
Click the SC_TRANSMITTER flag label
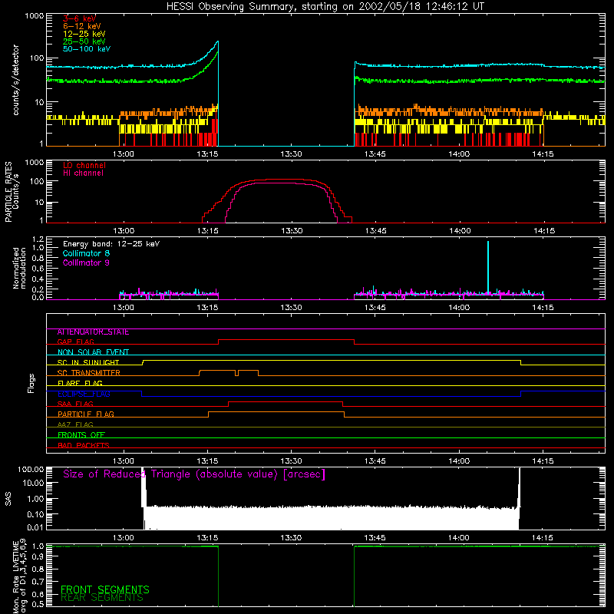88,373
